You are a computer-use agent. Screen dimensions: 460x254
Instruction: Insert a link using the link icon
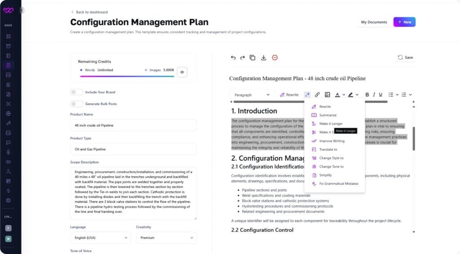[x=317, y=94]
